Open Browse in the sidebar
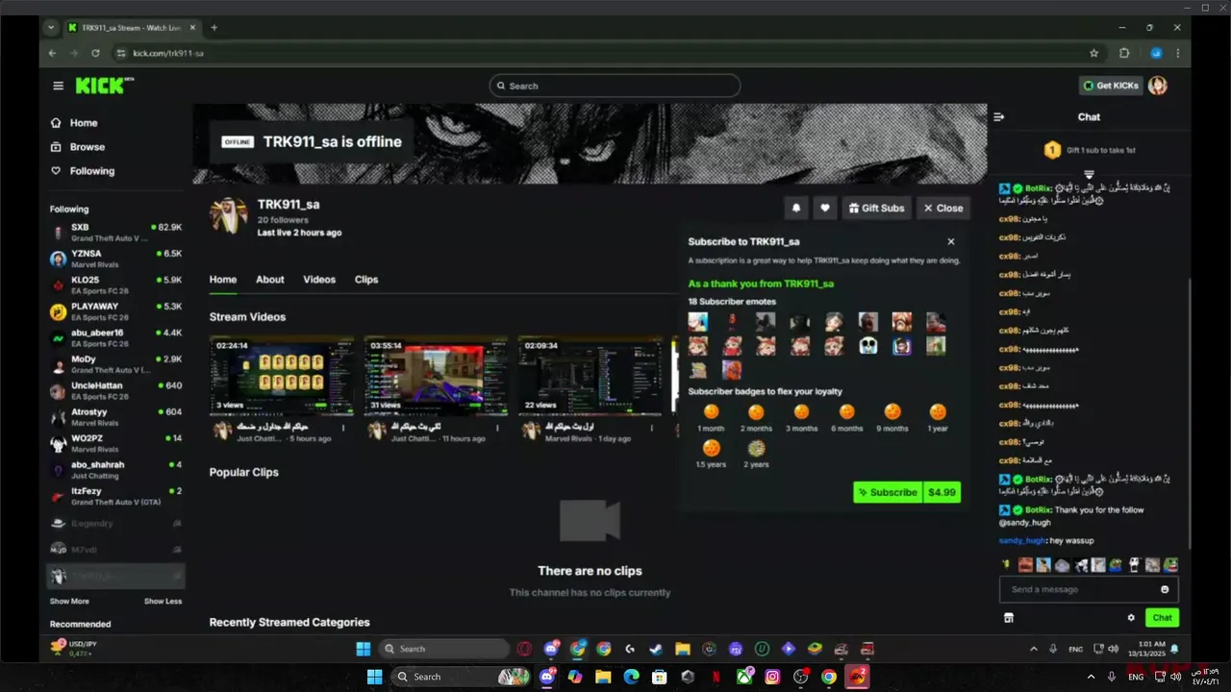1231x692 pixels. 79,147
